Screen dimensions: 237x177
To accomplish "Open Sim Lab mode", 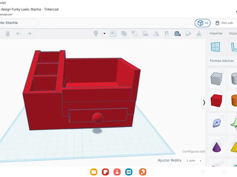I will tap(224, 23).
